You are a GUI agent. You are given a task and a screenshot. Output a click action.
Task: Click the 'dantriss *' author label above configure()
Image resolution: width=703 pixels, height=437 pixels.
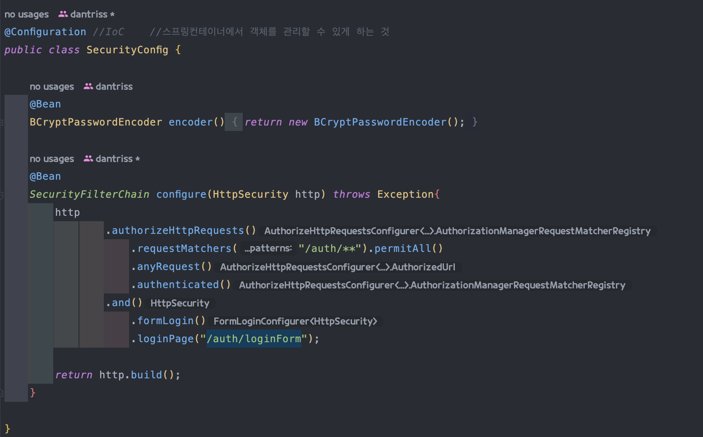click(x=118, y=159)
